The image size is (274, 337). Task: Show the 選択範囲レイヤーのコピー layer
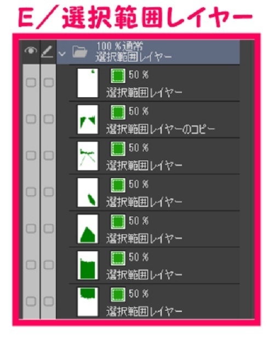coord(31,119)
